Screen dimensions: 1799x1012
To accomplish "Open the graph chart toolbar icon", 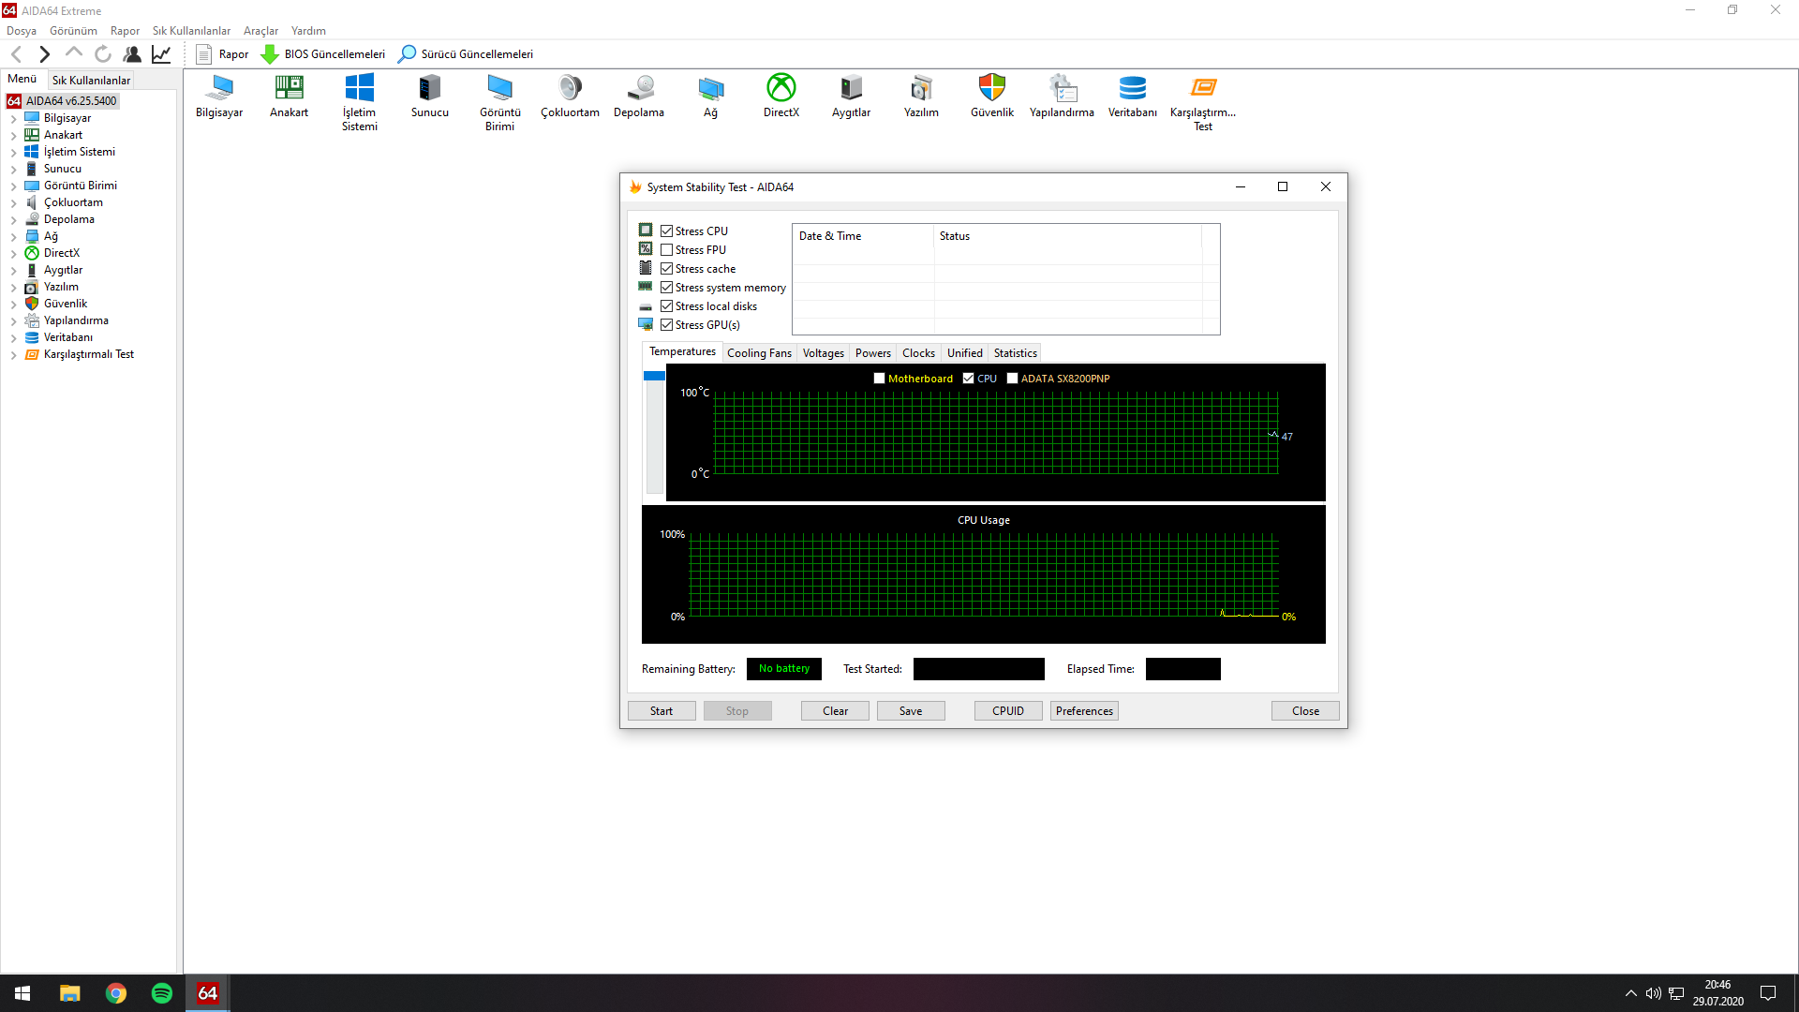I will (x=161, y=54).
